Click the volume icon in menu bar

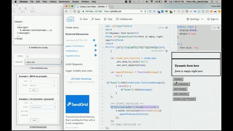[x=147, y=1]
